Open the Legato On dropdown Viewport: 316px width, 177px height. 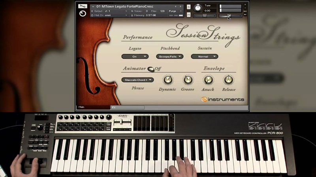click(x=135, y=57)
